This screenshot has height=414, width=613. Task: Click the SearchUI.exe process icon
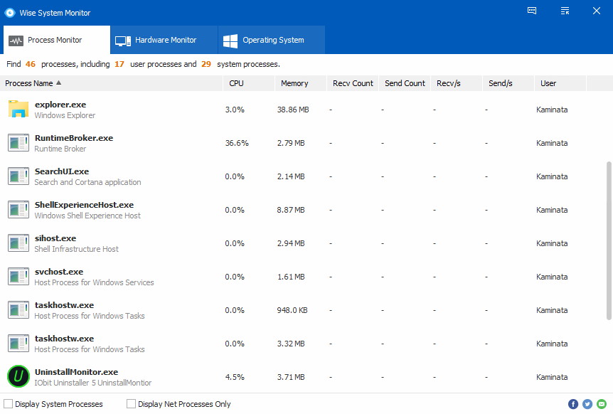[18, 176]
